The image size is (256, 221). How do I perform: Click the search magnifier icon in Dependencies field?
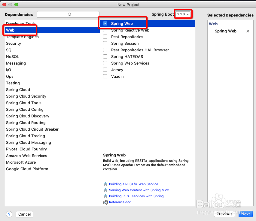[x=69, y=14]
